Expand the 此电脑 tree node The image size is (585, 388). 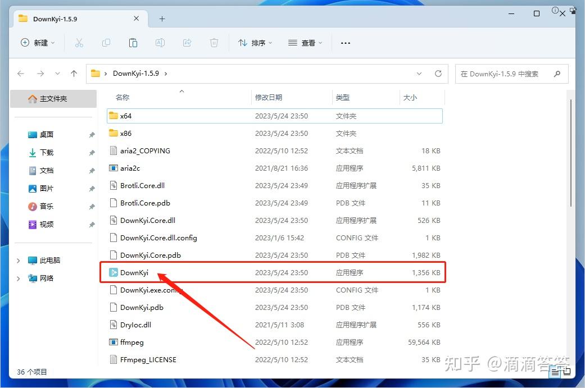coord(18,261)
